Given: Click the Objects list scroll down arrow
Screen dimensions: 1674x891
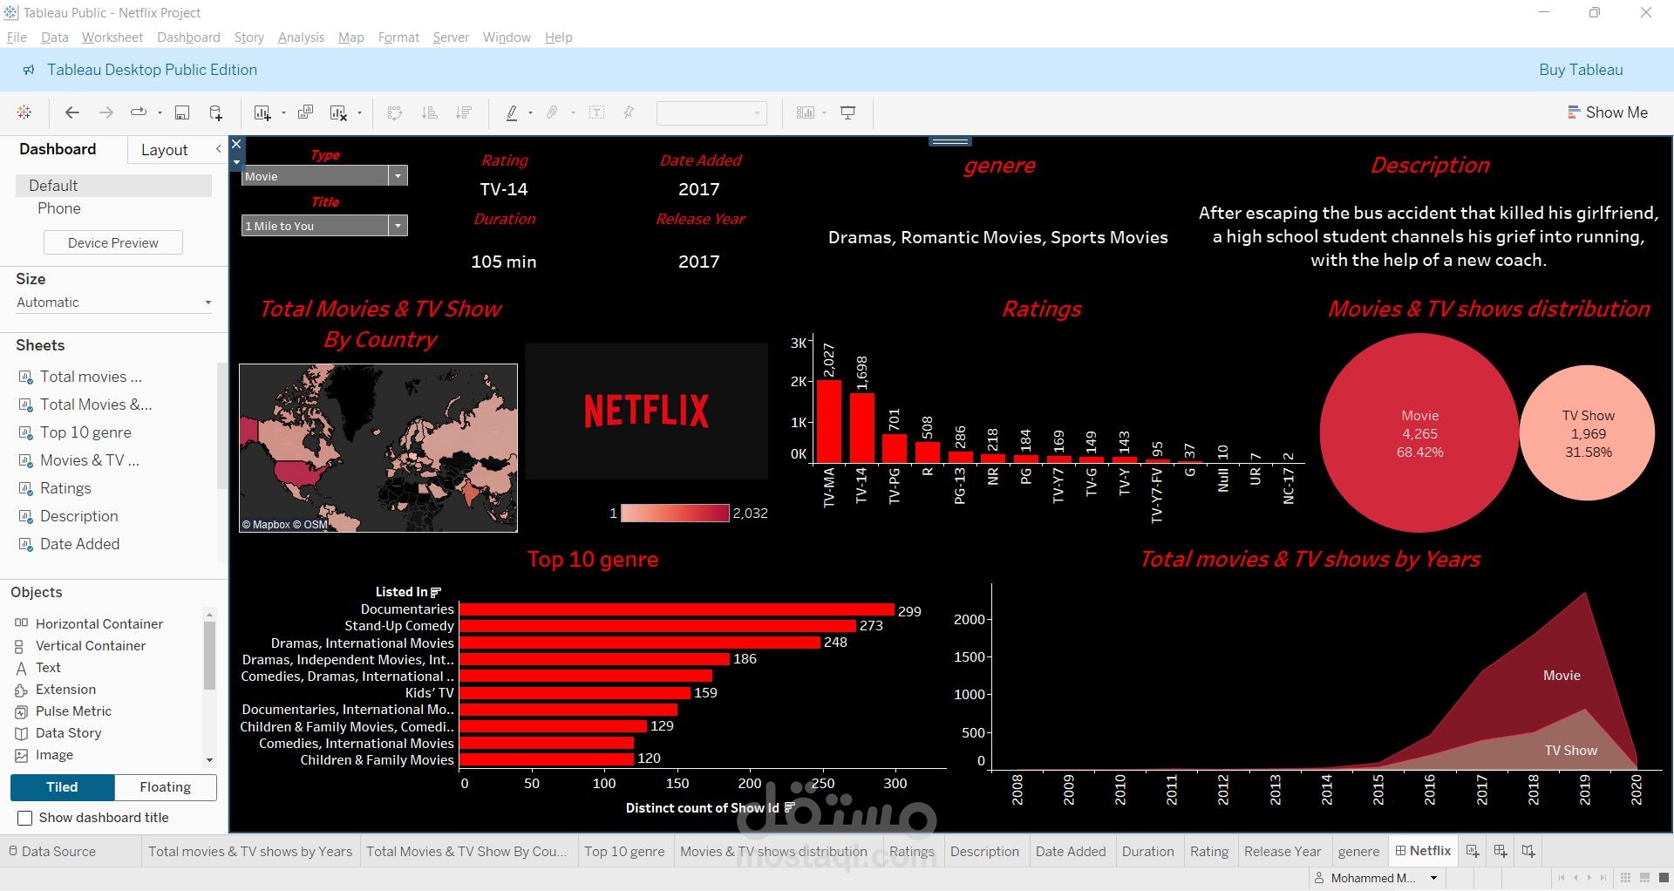Looking at the screenshot, I should pyautogui.click(x=209, y=760).
